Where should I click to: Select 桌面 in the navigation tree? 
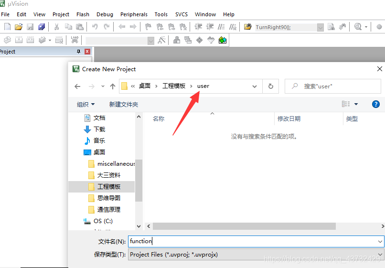(99, 152)
